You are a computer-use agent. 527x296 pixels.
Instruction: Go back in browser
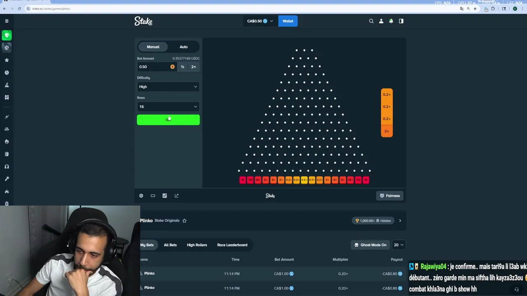tap(5, 9)
